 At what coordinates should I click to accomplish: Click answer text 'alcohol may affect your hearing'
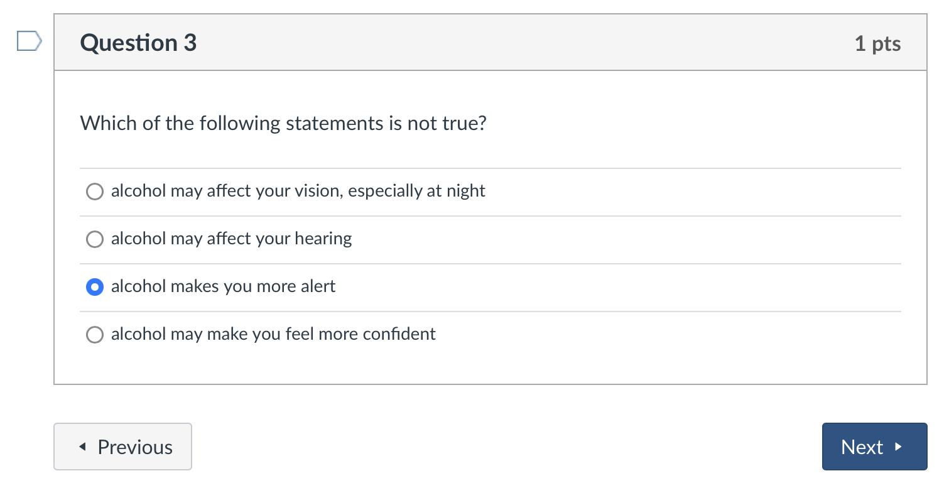click(x=232, y=239)
